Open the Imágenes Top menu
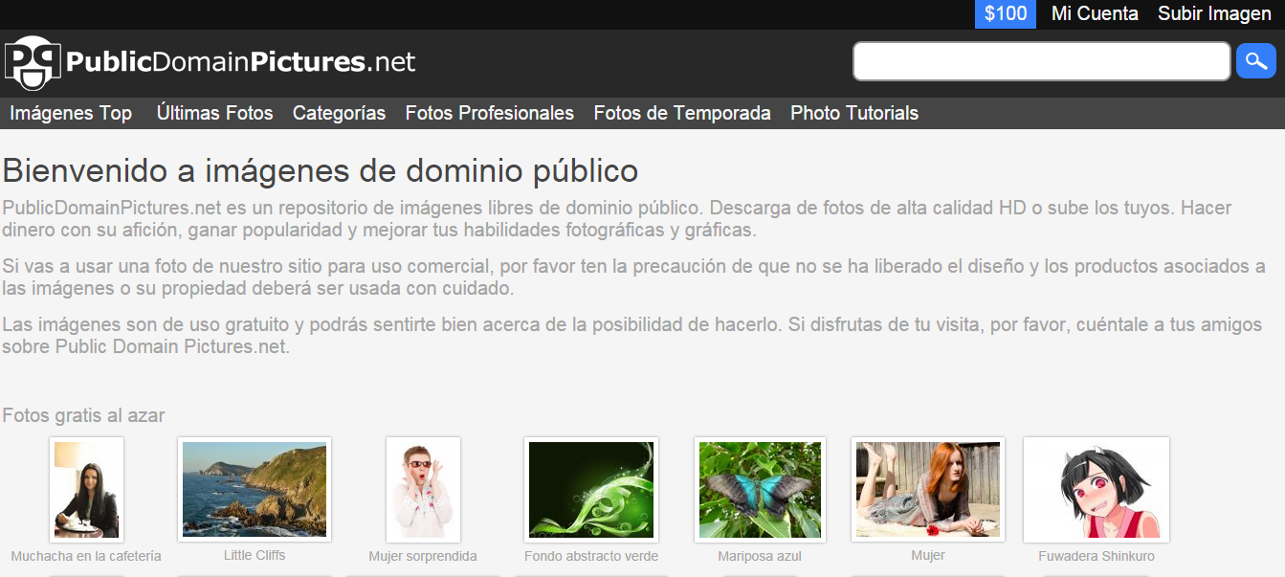 [x=71, y=113]
